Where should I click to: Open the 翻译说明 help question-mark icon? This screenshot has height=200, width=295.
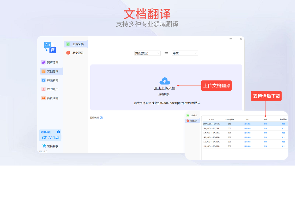[101, 118]
